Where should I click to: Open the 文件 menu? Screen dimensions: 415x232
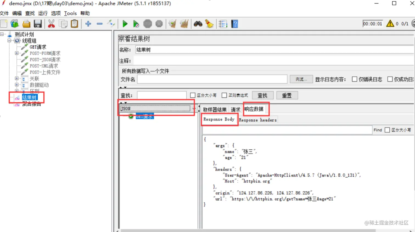4,13
